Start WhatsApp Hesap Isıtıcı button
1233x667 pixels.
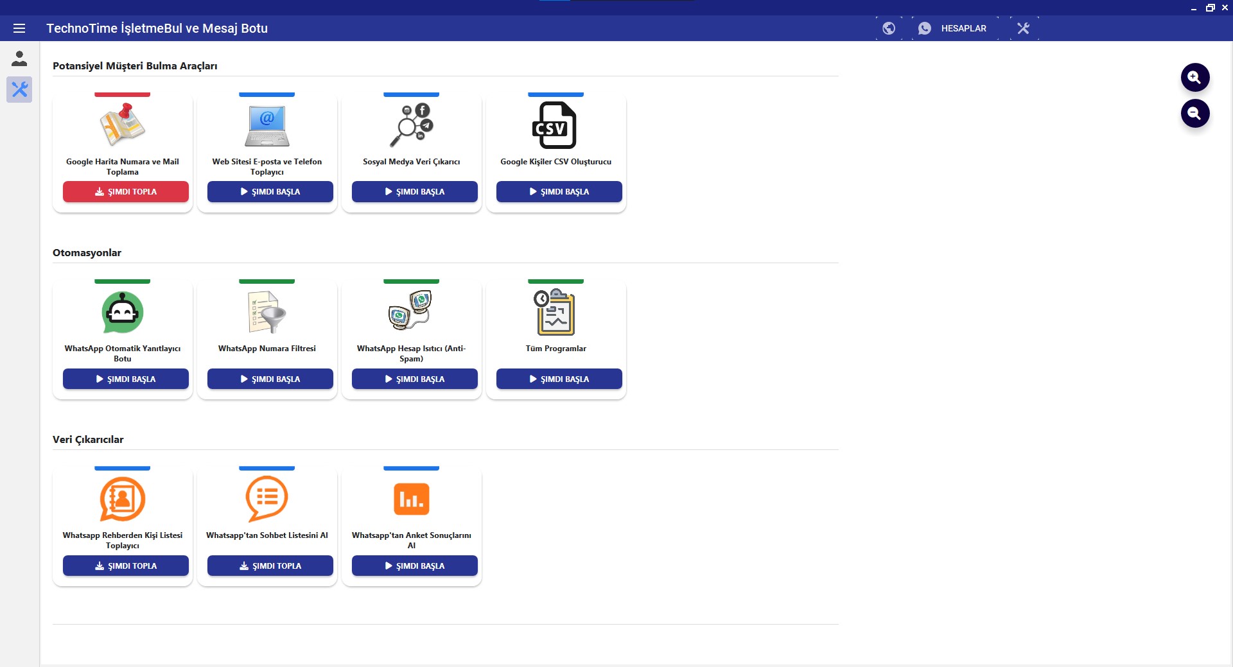pyautogui.click(x=415, y=379)
